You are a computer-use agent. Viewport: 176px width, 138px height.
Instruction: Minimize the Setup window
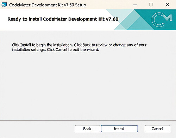coord(135,5)
